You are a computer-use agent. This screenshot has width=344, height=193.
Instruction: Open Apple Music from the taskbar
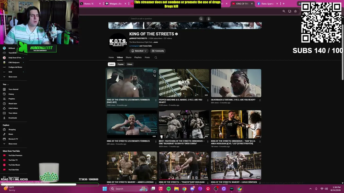pyautogui.click(x=161, y=189)
